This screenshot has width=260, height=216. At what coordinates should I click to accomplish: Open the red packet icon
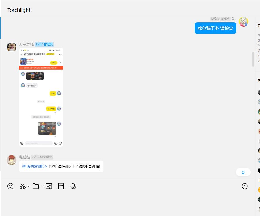[61, 186]
